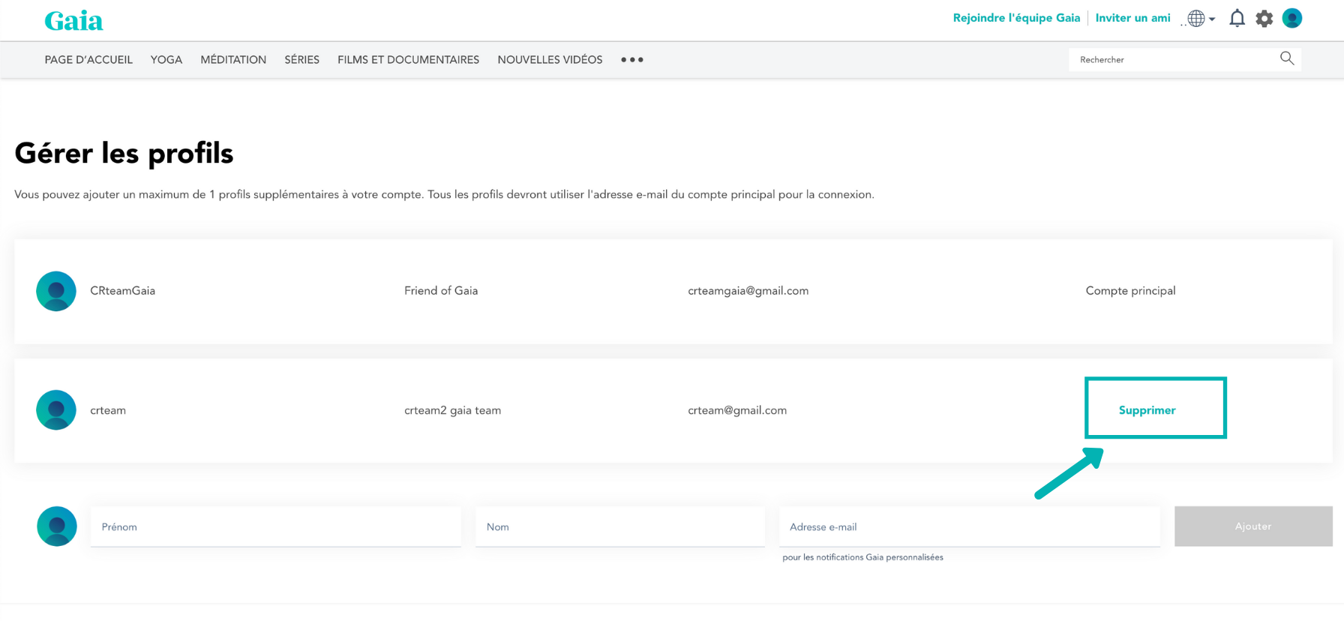Click the Ajouter button
This screenshot has width=1344, height=621.
(x=1253, y=526)
